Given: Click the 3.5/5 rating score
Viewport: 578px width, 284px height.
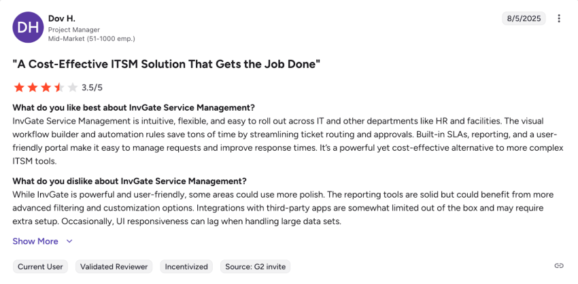Looking at the screenshot, I should click(92, 88).
